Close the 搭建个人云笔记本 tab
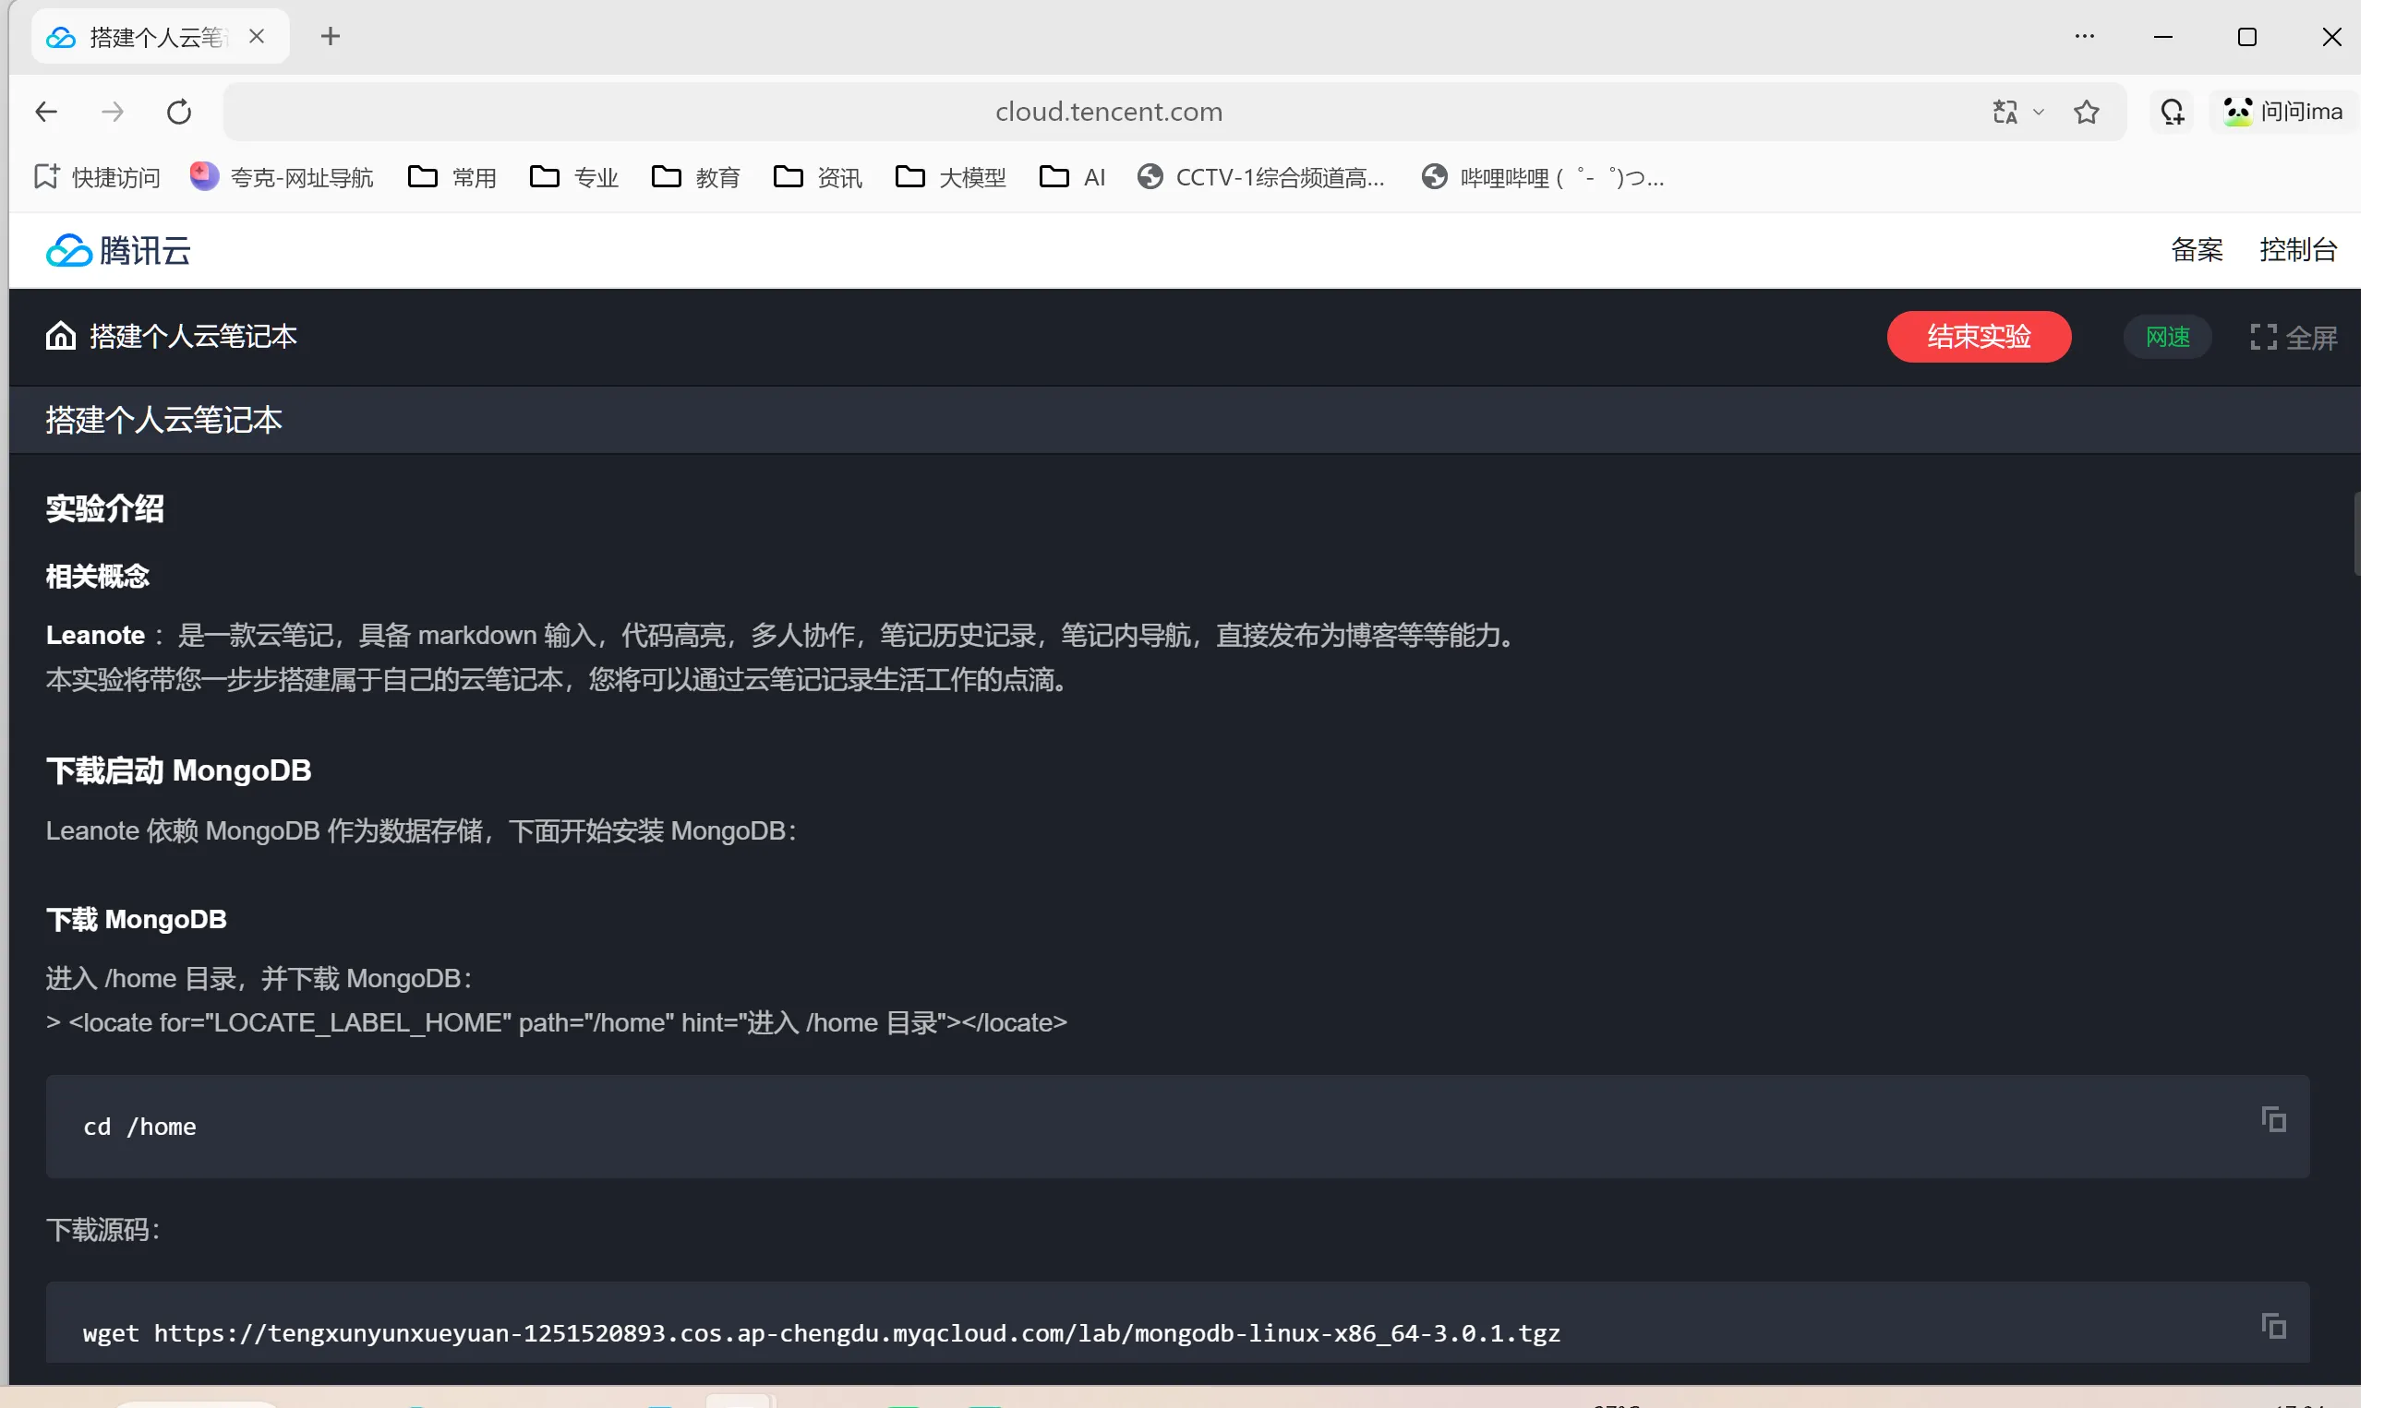Viewport: 2384px width, 1408px height. point(257,36)
